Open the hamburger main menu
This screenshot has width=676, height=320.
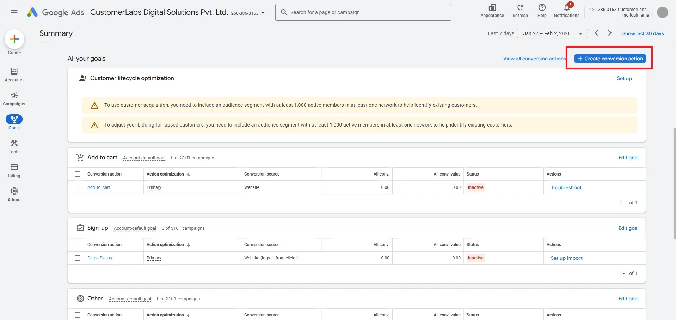coord(14,12)
